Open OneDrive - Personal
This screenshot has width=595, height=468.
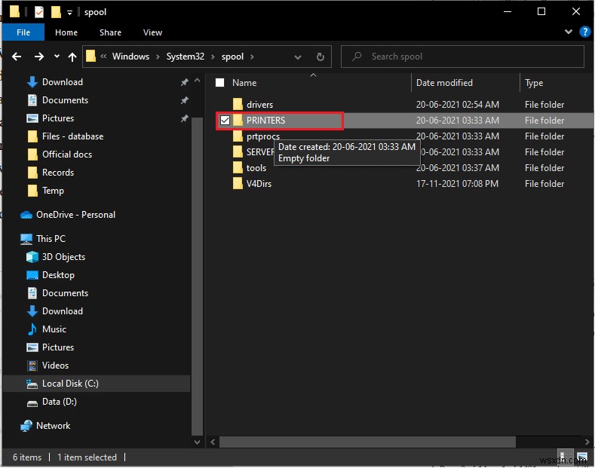75,215
